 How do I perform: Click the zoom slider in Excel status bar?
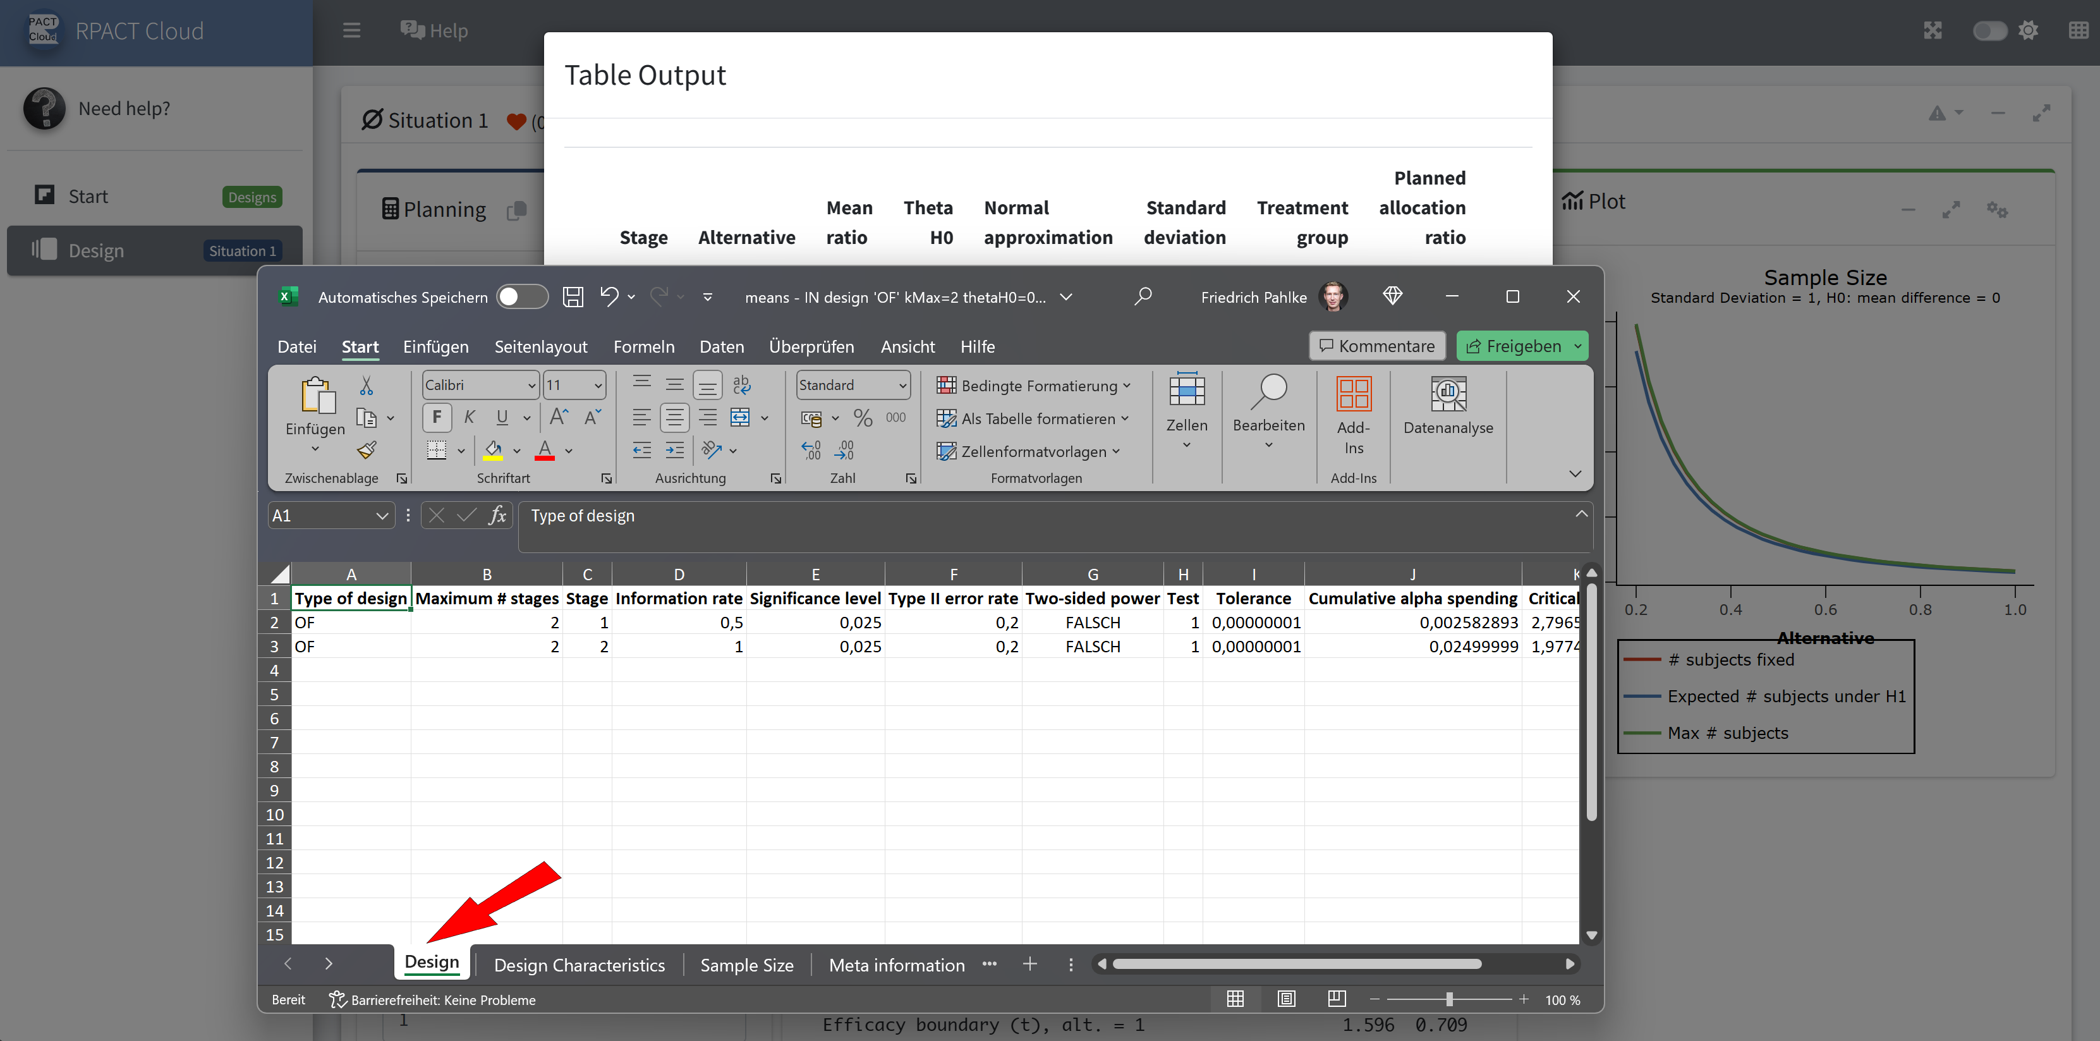pyautogui.click(x=1448, y=999)
